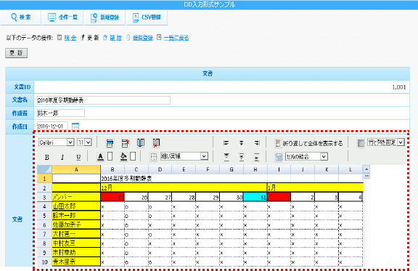Select column A header

click(76, 169)
